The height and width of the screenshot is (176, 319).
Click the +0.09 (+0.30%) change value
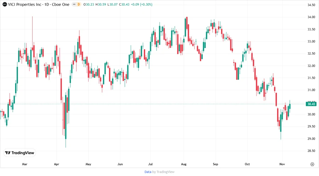coord(141,4)
